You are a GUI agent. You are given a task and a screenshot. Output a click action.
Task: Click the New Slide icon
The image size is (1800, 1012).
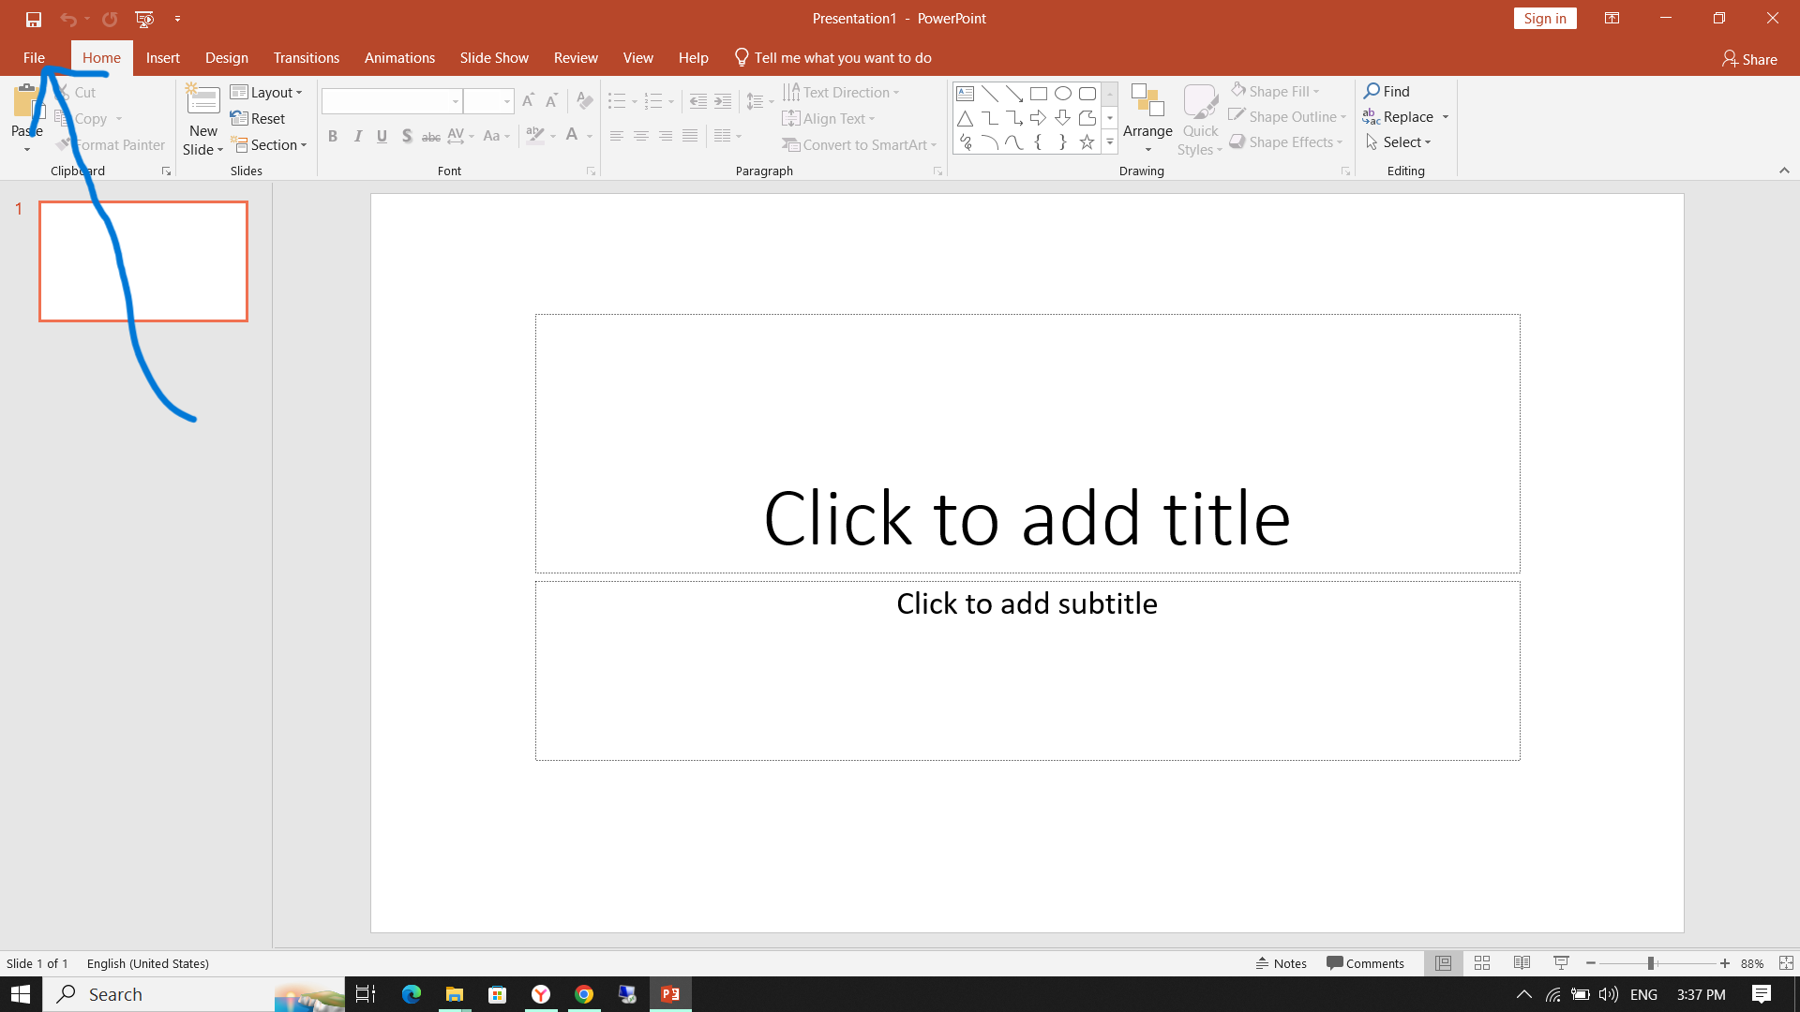point(202,101)
